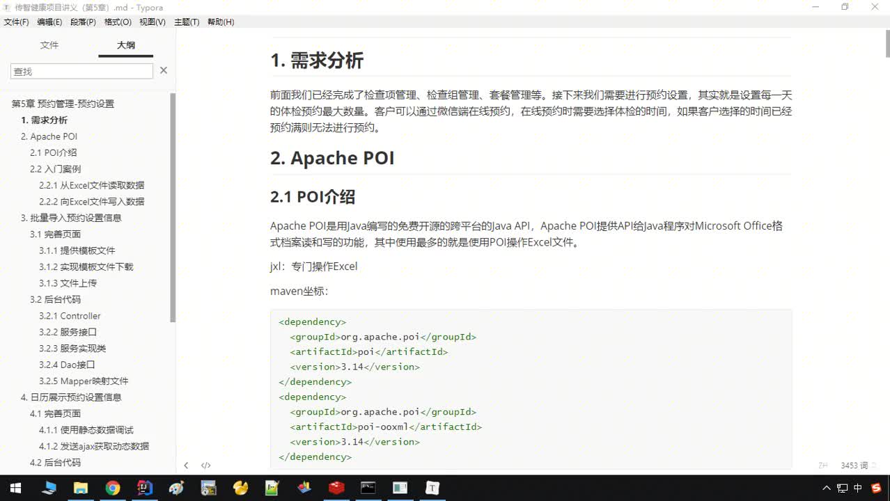
Task: Open the 格式(O) menu
Action: [x=118, y=22]
